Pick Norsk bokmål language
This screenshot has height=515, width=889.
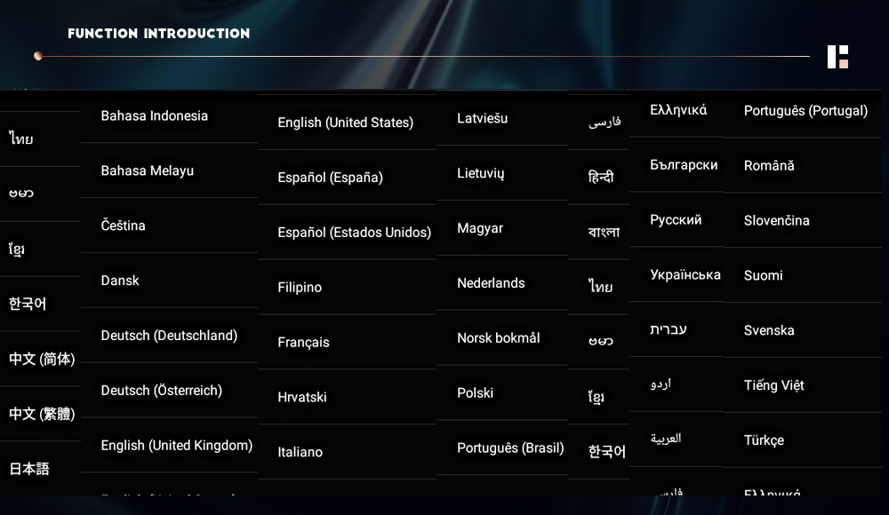tap(499, 338)
